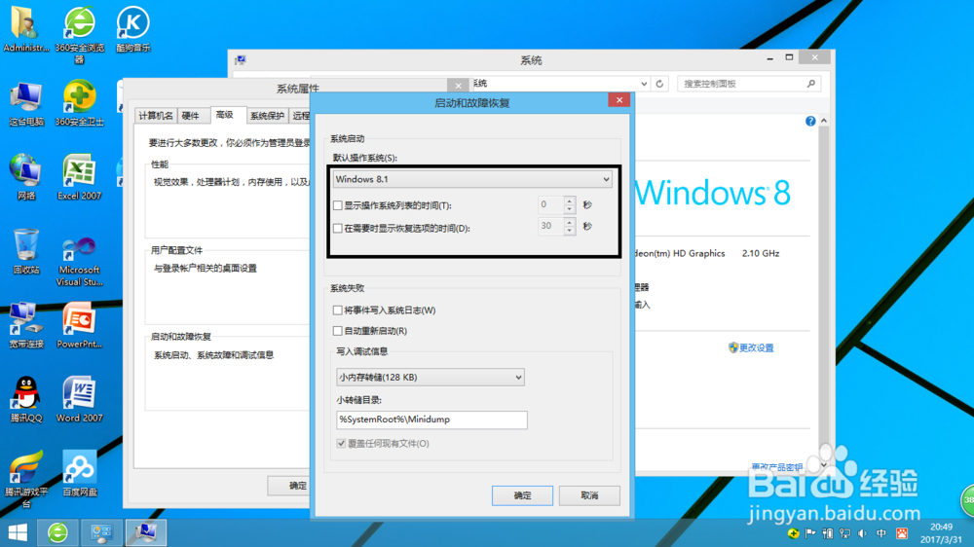Open 这台电脑 desktop icon
This screenshot has height=547, width=974.
tap(26, 103)
